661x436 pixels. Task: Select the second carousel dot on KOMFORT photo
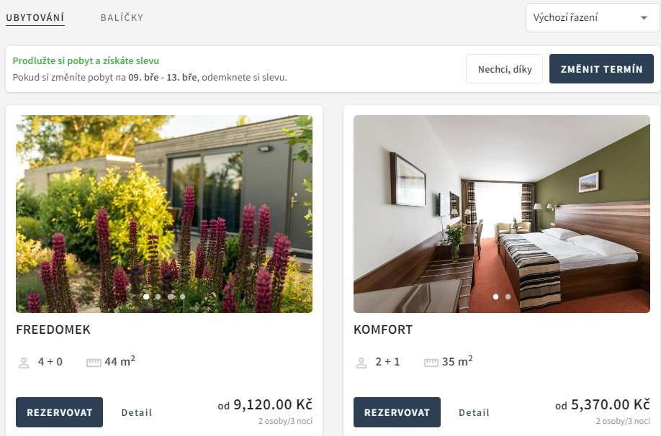tap(508, 296)
